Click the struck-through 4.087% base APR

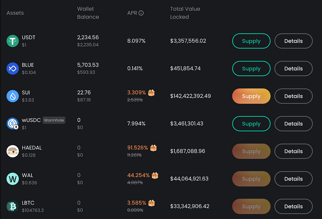[x=135, y=183]
